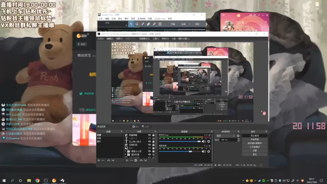Open the 乐曲 dropdown arrow in Studio One
The width and height of the screenshot is (327, 184).
[190, 24]
